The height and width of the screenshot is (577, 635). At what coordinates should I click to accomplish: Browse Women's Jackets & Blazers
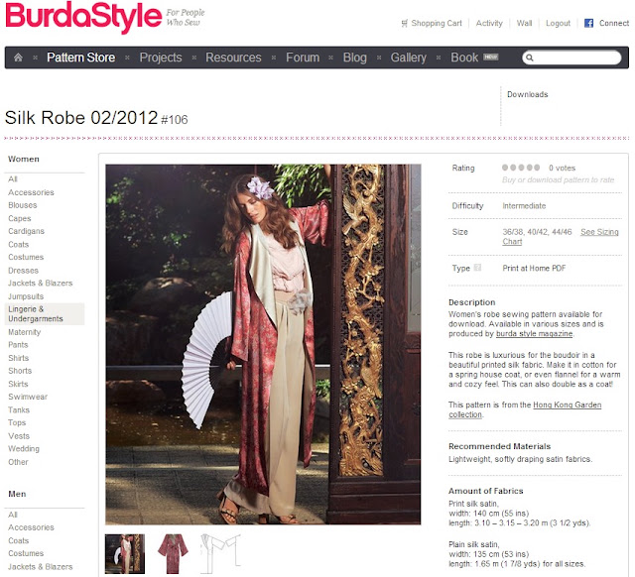(41, 283)
